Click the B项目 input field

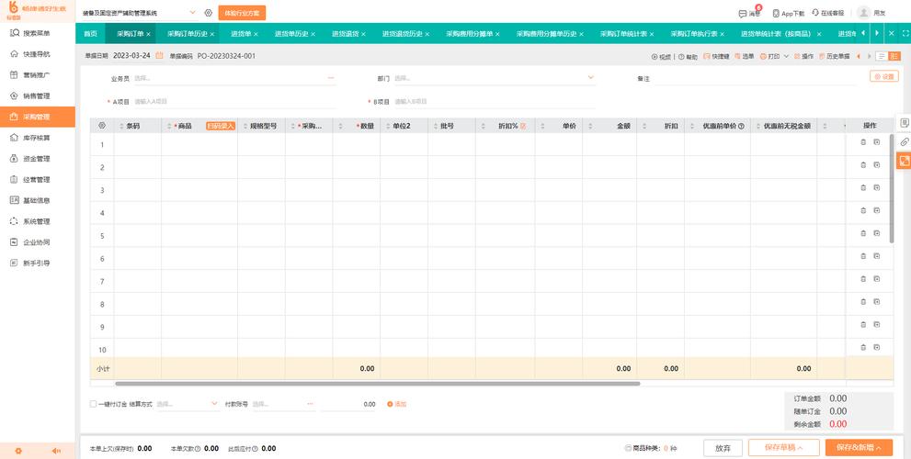point(495,102)
